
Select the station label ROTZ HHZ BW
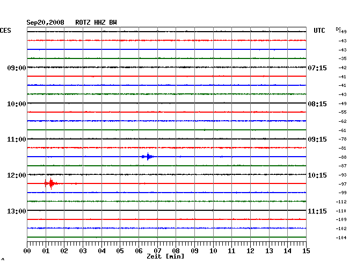click(x=96, y=23)
